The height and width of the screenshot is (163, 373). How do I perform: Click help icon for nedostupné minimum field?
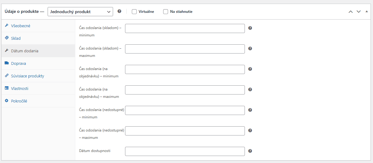tap(250, 110)
